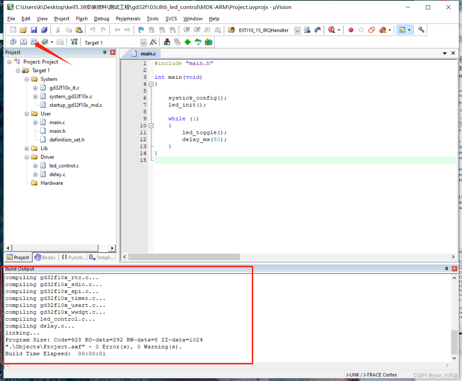Open the Pack Installer icon
The height and width of the screenshot is (381, 462).
[208, 42]
